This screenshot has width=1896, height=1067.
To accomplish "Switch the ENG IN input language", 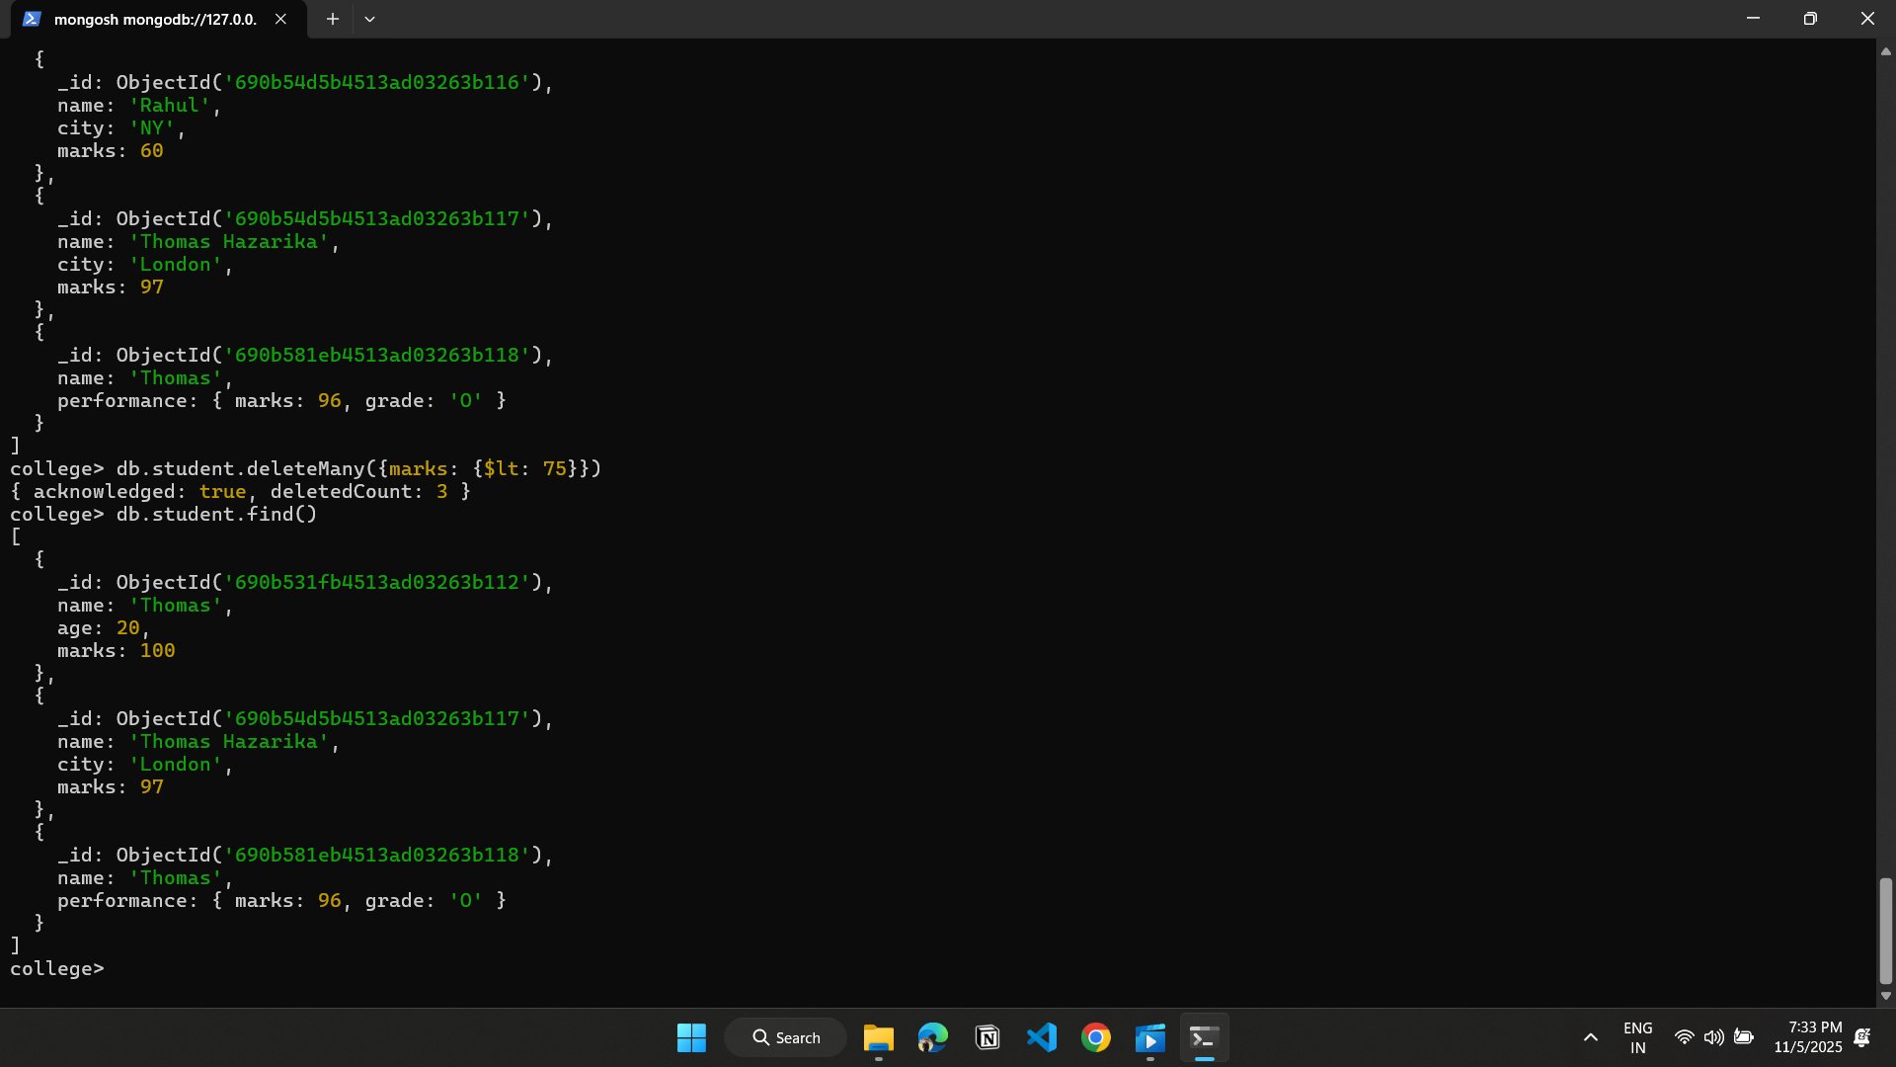I will pos(1637,1037).
